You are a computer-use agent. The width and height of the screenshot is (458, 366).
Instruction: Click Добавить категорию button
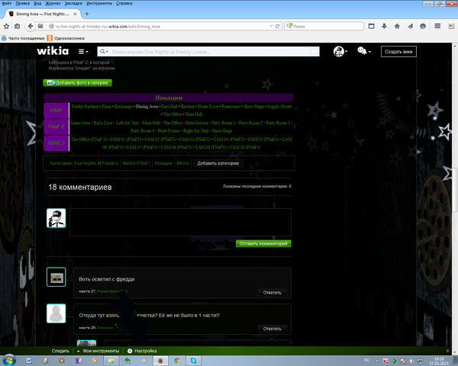tap(218, 163)
